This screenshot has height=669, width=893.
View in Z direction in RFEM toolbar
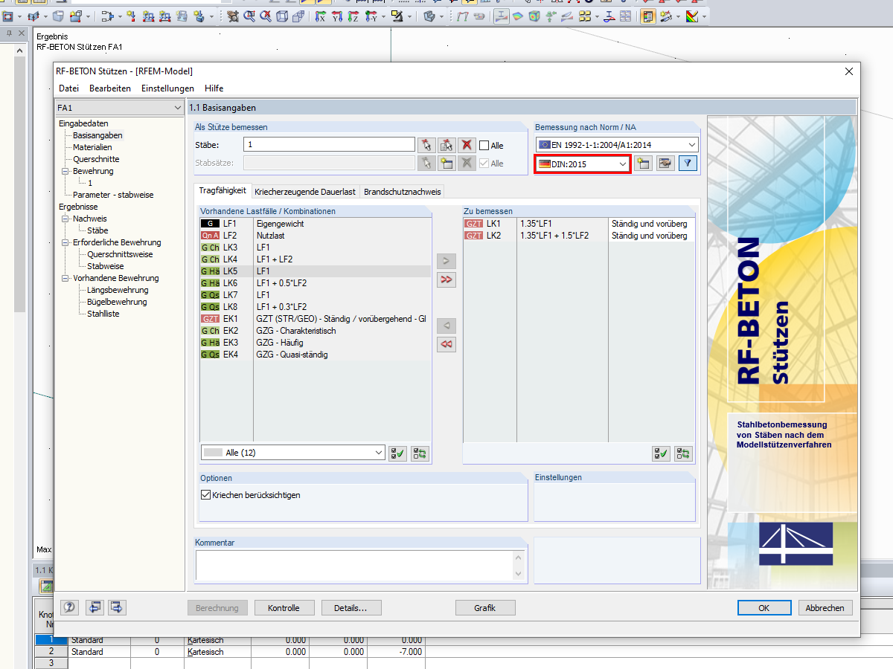pos(353,16)
